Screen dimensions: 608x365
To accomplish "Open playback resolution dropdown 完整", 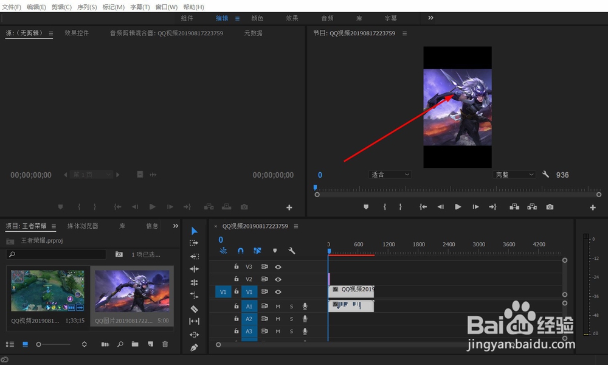I will pos(514,175).
